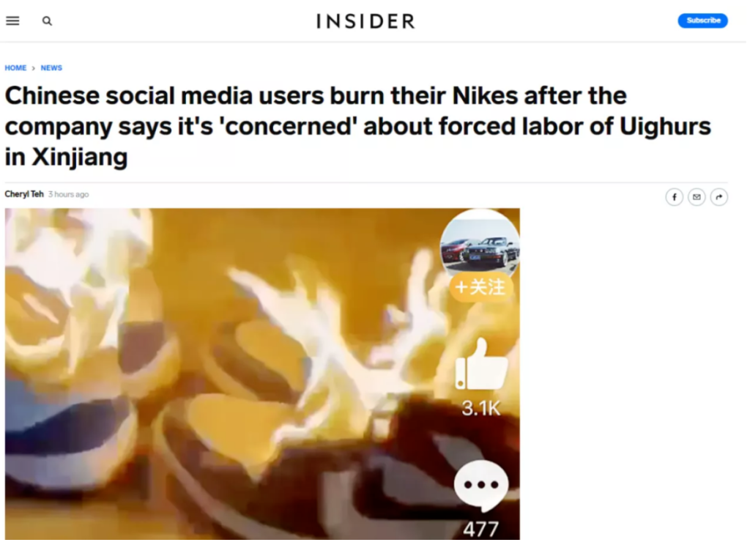This screenshot has width=750, height=545.
Task: Open the hamburger navigation menu
Action: pos(12,21)
